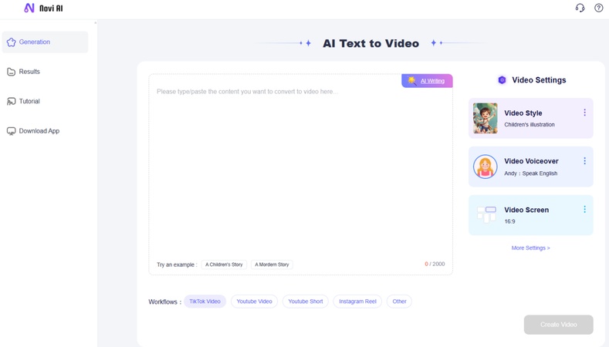This screenshot has height=347, width=609.
Task: Expand More Settings link
Action: click(x=530, y=248)
